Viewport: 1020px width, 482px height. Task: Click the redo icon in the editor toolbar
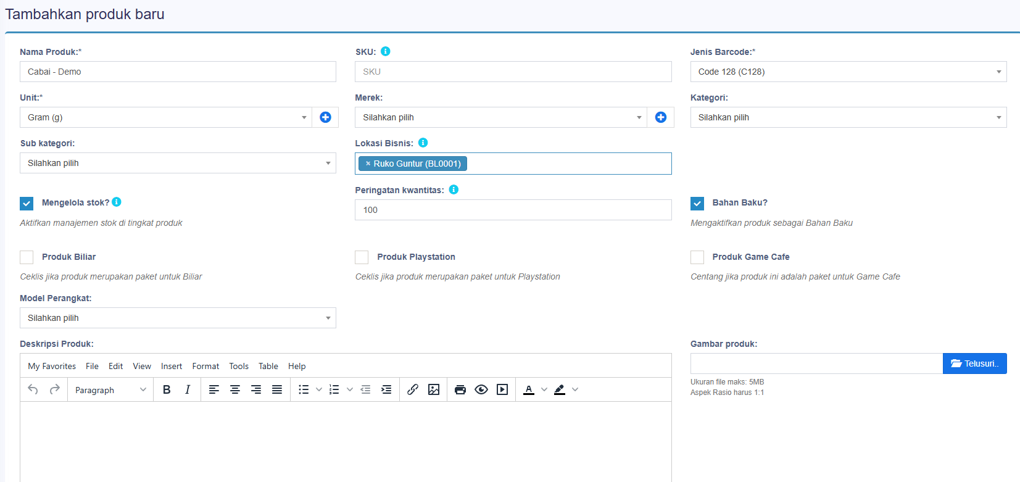coord(55,389)
